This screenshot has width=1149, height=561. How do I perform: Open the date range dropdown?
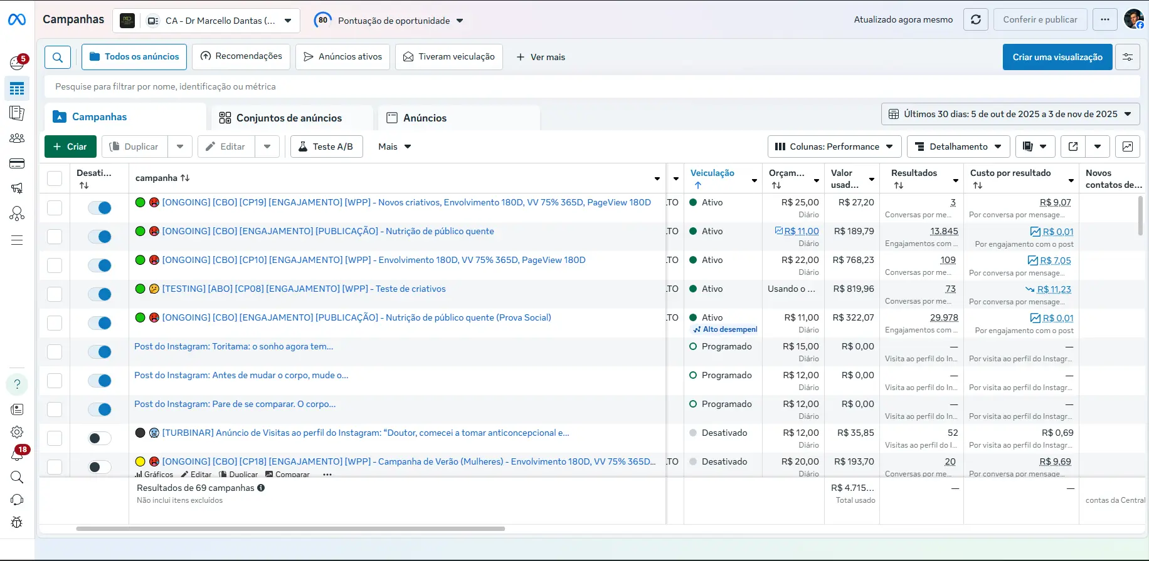1010,114
